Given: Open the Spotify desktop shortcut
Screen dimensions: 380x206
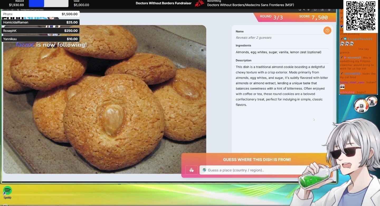Looking at the screenshot, I should [7, 192].
